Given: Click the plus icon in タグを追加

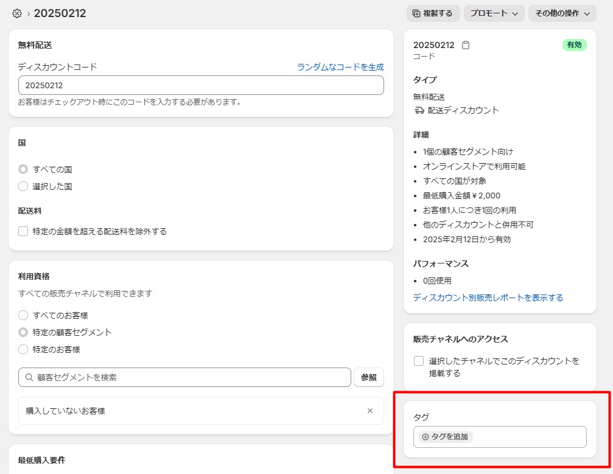Looking at the screenshot, I should (426, 437).
